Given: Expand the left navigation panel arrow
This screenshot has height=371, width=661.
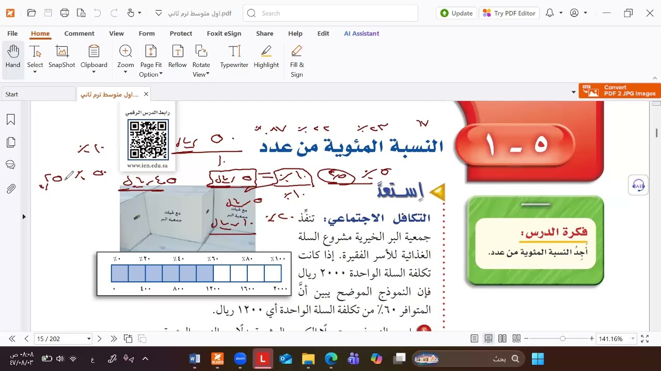Looking at the screenshot, I should pos(24,217).
